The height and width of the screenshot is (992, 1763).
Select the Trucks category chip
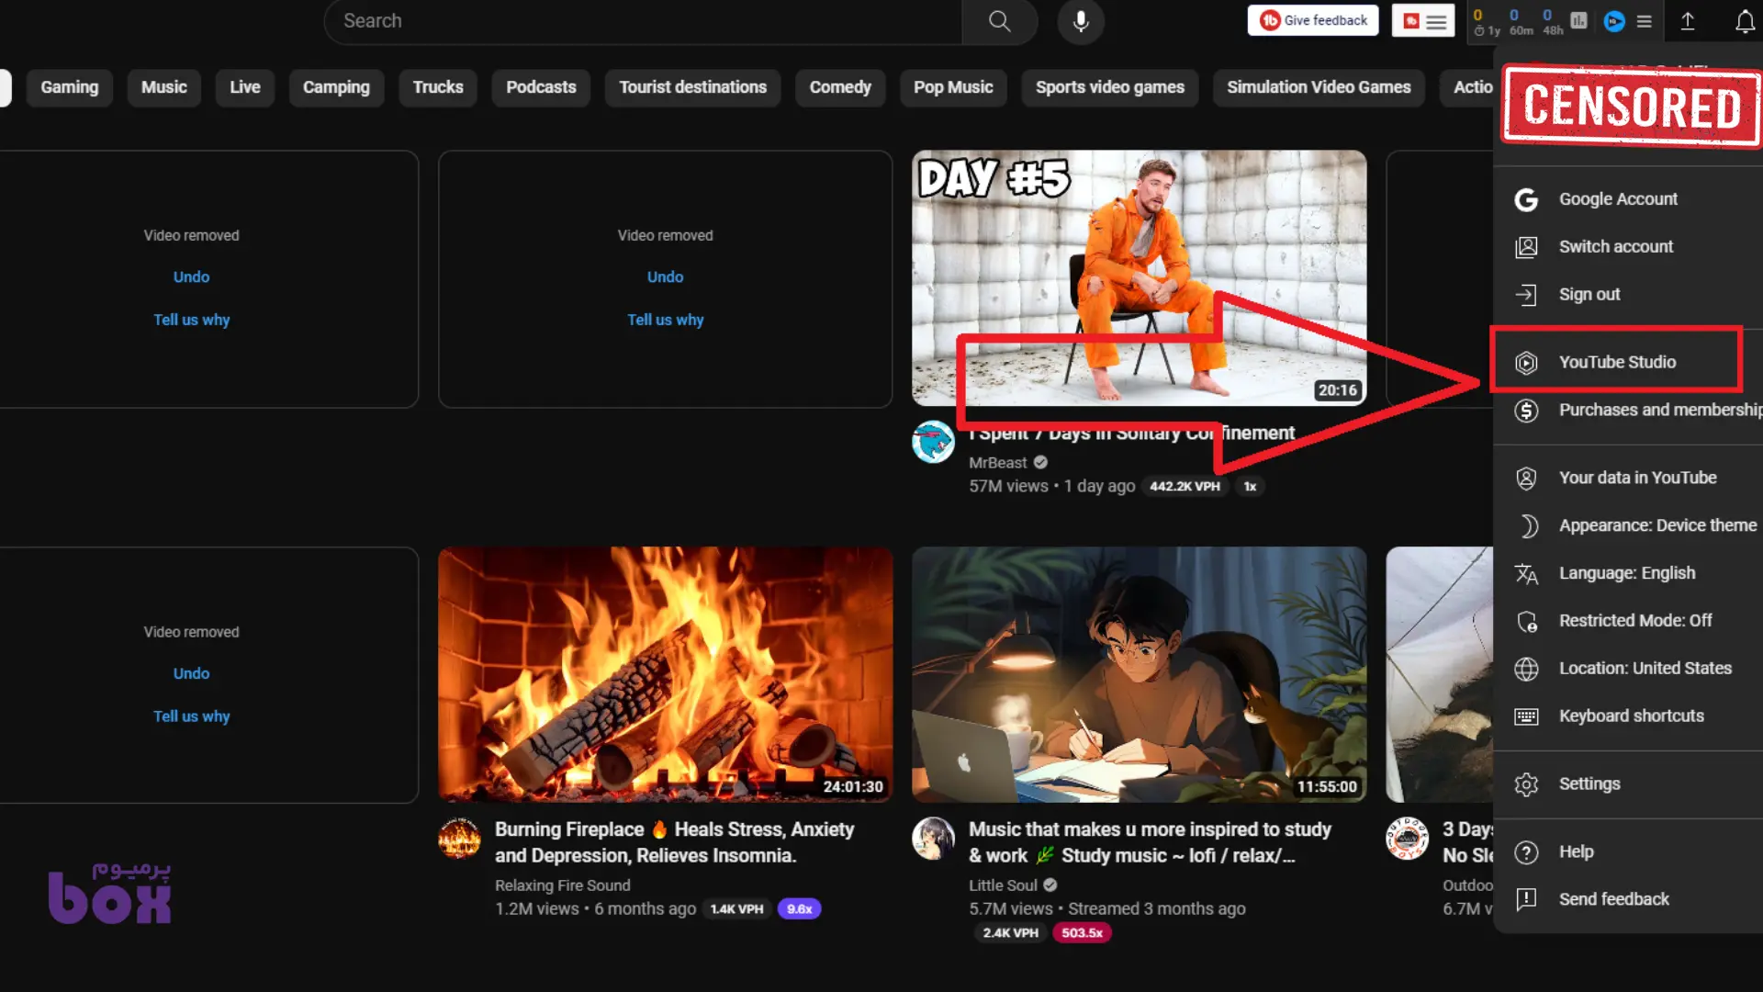(438, 87)
